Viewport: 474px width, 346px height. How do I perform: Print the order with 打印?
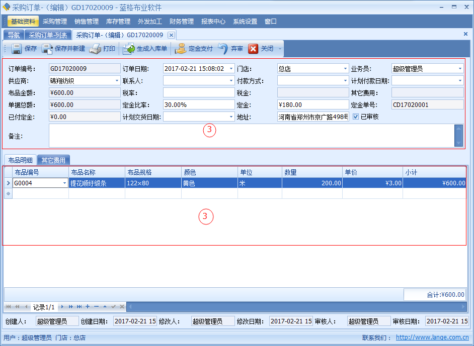[103, 49]
